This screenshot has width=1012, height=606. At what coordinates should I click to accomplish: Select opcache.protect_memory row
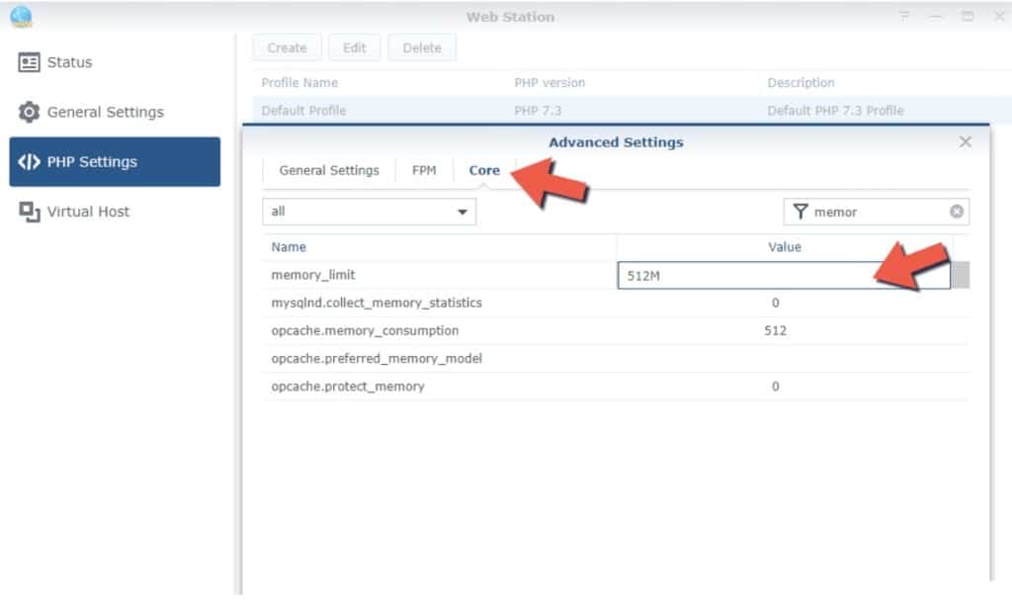616,386
